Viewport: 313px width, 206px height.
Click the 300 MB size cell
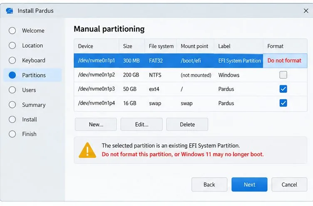click(x=132, y=61)
